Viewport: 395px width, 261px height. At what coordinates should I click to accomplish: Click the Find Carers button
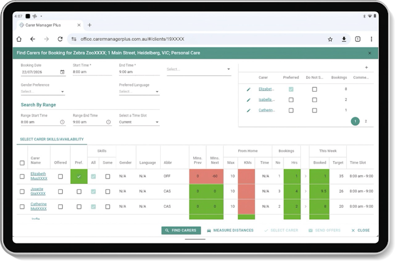(x=181, y=230)
